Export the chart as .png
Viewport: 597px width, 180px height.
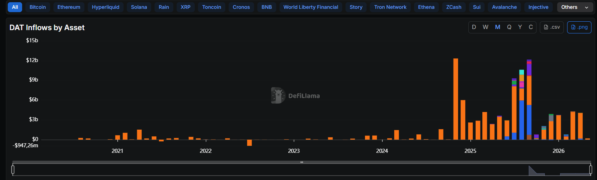[579, 27]
